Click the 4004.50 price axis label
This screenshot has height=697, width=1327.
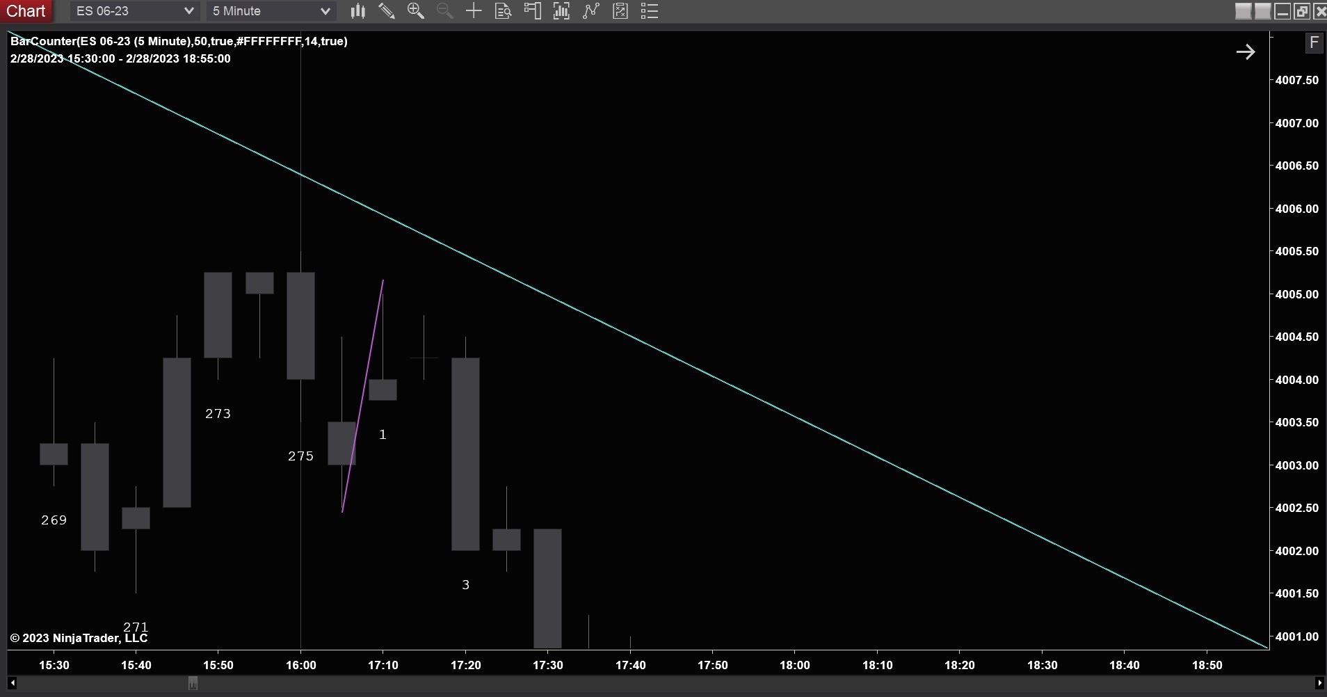coord(1296,337)
